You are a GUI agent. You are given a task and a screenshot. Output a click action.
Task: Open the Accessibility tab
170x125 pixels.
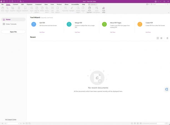tap(75, 4)
